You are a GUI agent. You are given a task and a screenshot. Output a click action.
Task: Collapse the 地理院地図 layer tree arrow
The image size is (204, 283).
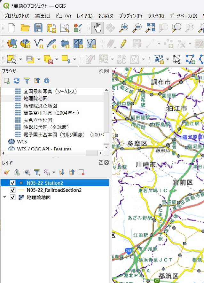point(5,197)
